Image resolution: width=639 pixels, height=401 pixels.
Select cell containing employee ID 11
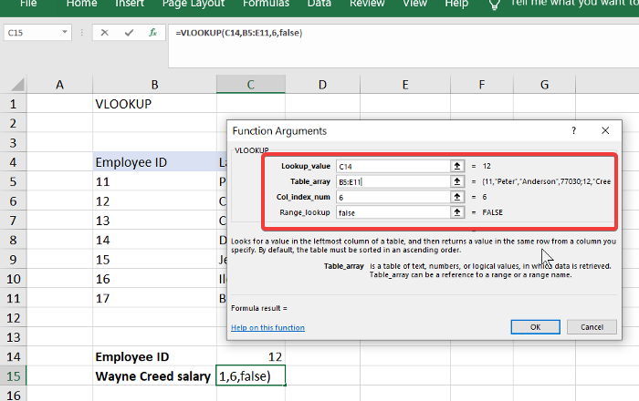pyautogui.click(x=154, y=181)
